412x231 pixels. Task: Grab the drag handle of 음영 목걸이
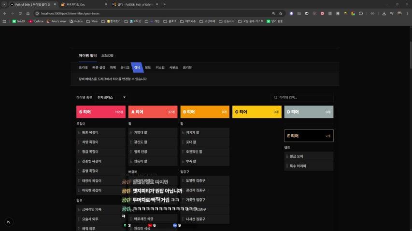pyautogui.click(x=79, y=171)
